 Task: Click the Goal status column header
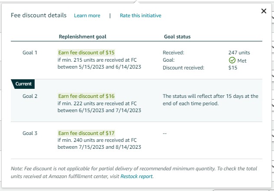pyautogui.click(x=177, y=37)
